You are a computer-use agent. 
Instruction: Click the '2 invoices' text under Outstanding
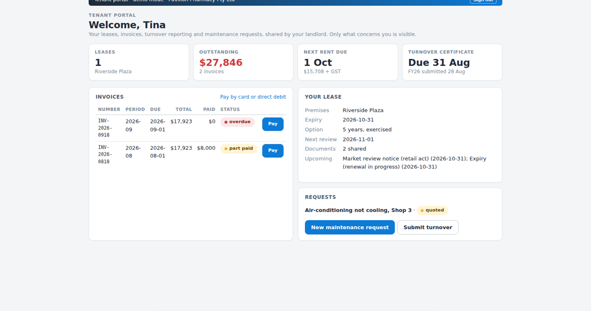(x=211, y=72)
